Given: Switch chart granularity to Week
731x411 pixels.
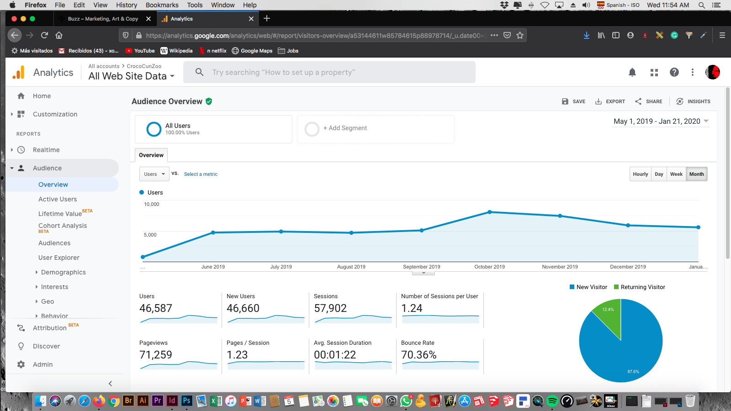Looking at the screenshot, I should coord(676,174).
